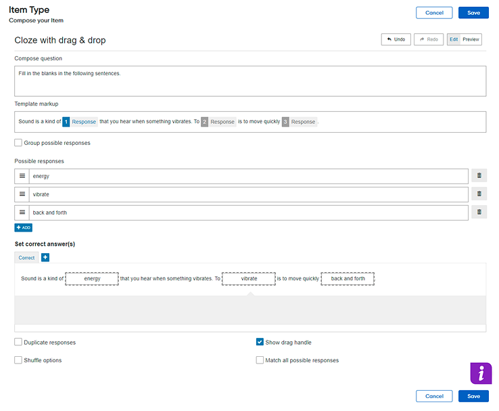Enable Group possible responses checkbox

pyautogui.click(x=18, y=142)
